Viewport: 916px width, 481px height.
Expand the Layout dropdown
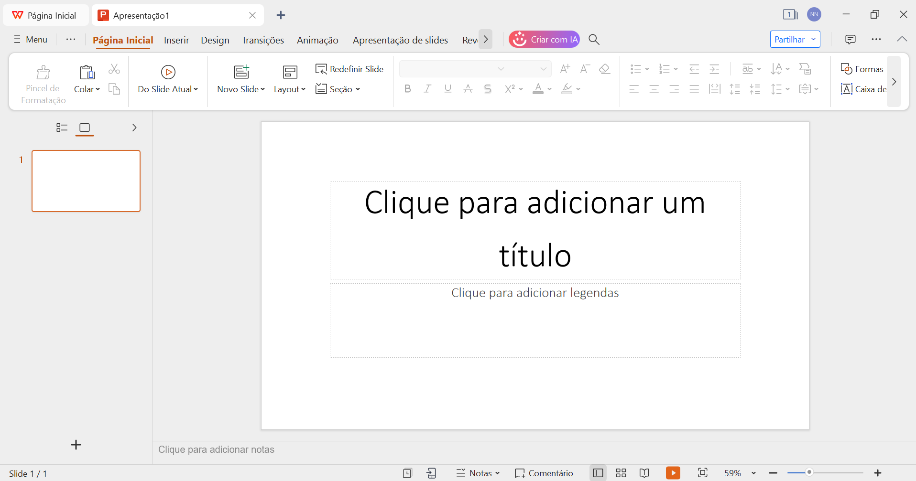tap(289, 89)
